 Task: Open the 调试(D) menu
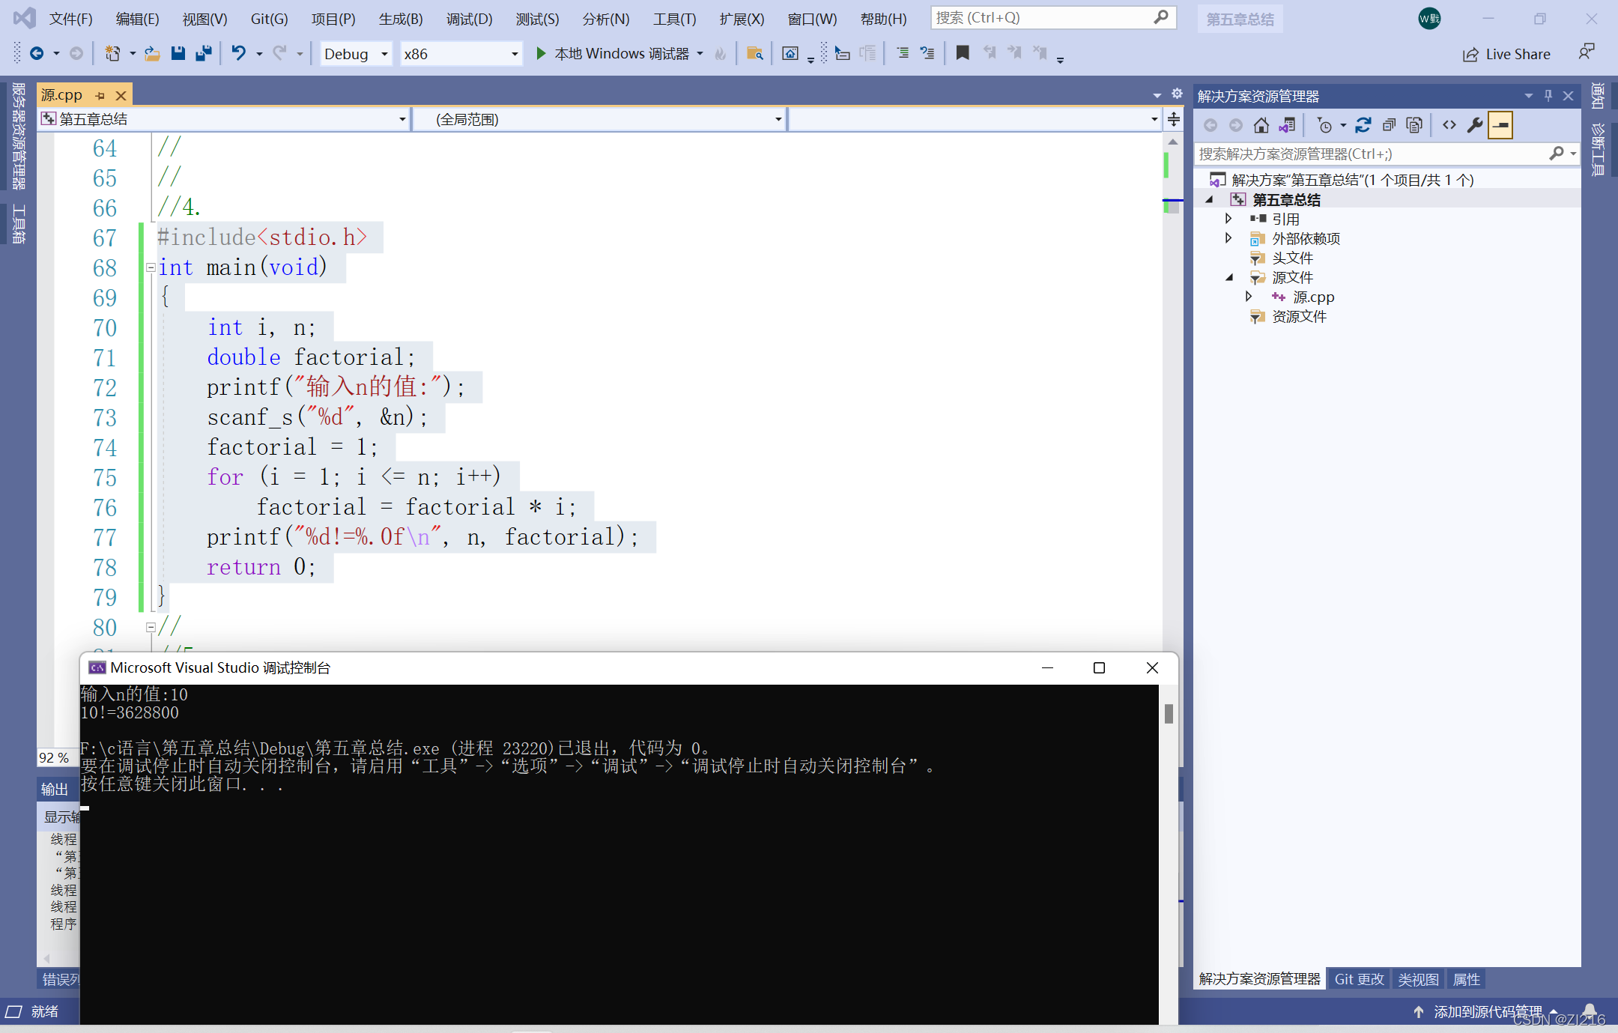coord(469,19)
